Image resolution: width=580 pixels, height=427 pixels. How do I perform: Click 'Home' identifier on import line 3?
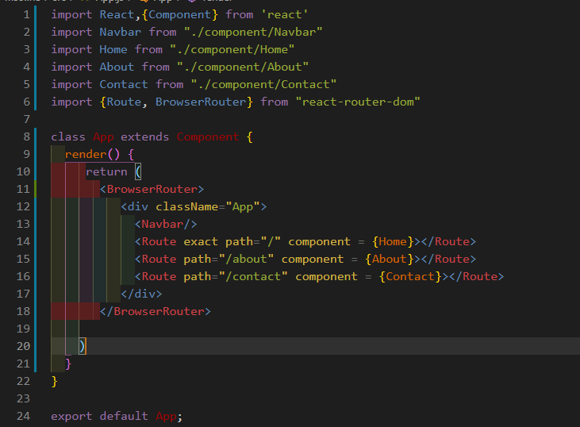(113, 49)
